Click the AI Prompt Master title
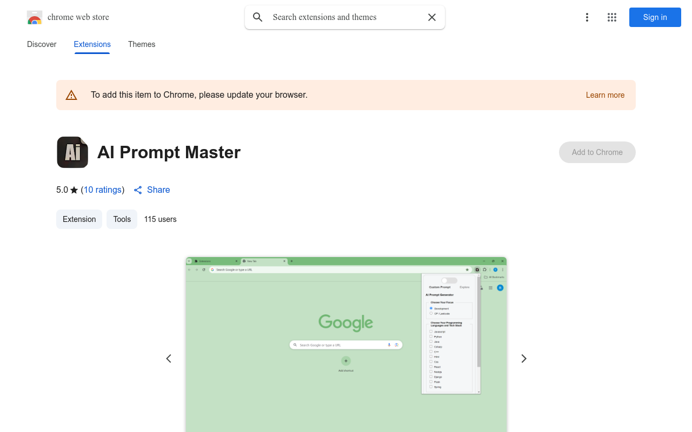Image resolution: width=692 pixels, height=432 pixels. pyautogui.click(x=169, y=152)
